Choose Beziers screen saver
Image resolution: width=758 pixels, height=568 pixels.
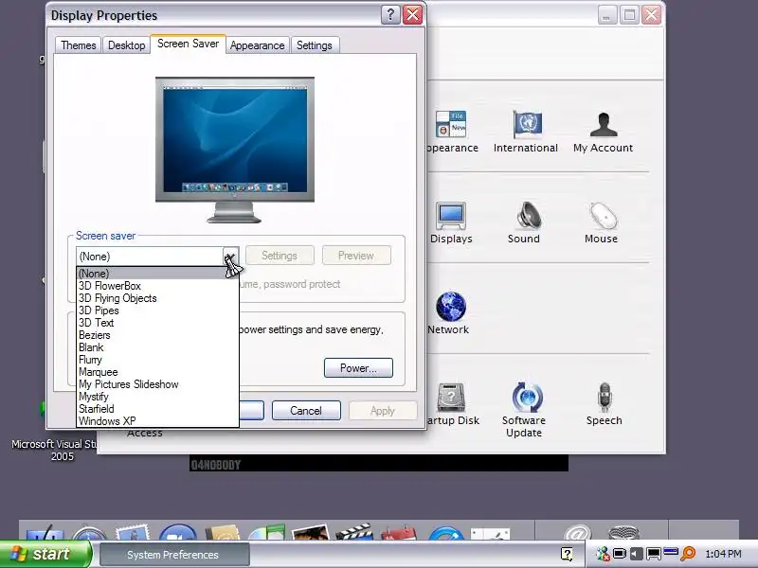pos(157,335)
